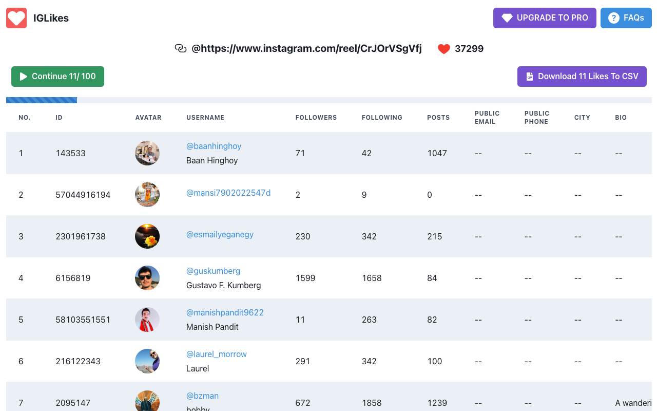Click the green play icon on Continue button
Image resolution: width=657 pixels, height=411 pixels.
coord(24,76)
